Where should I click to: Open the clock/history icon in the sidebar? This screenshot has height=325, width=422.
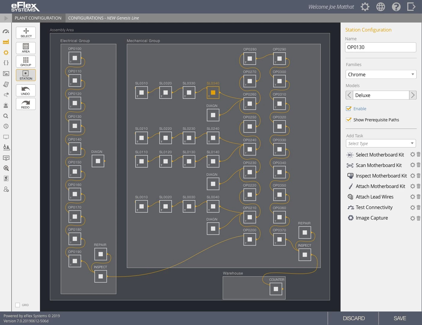click(6, 126)
